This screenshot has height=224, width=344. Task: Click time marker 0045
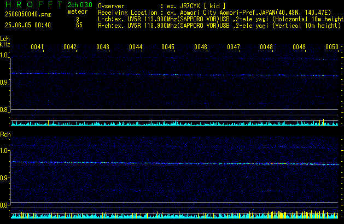click(168, 47)
